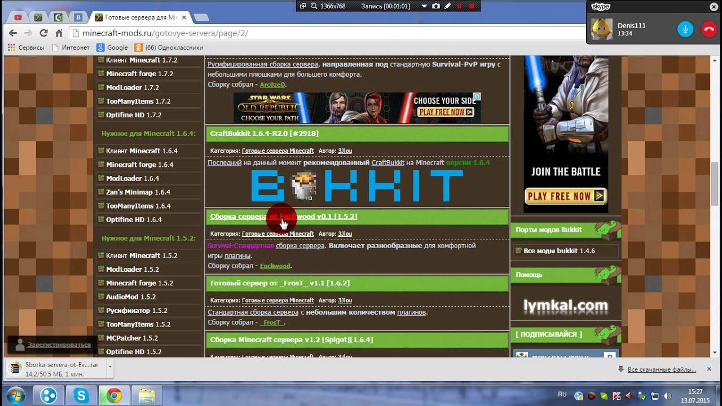
Task: Open the YouTube browser tab
Action: coord(18,17)
